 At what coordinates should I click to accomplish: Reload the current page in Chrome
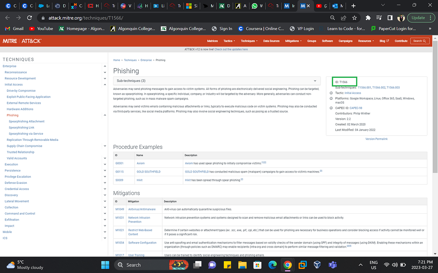(30, 17)
